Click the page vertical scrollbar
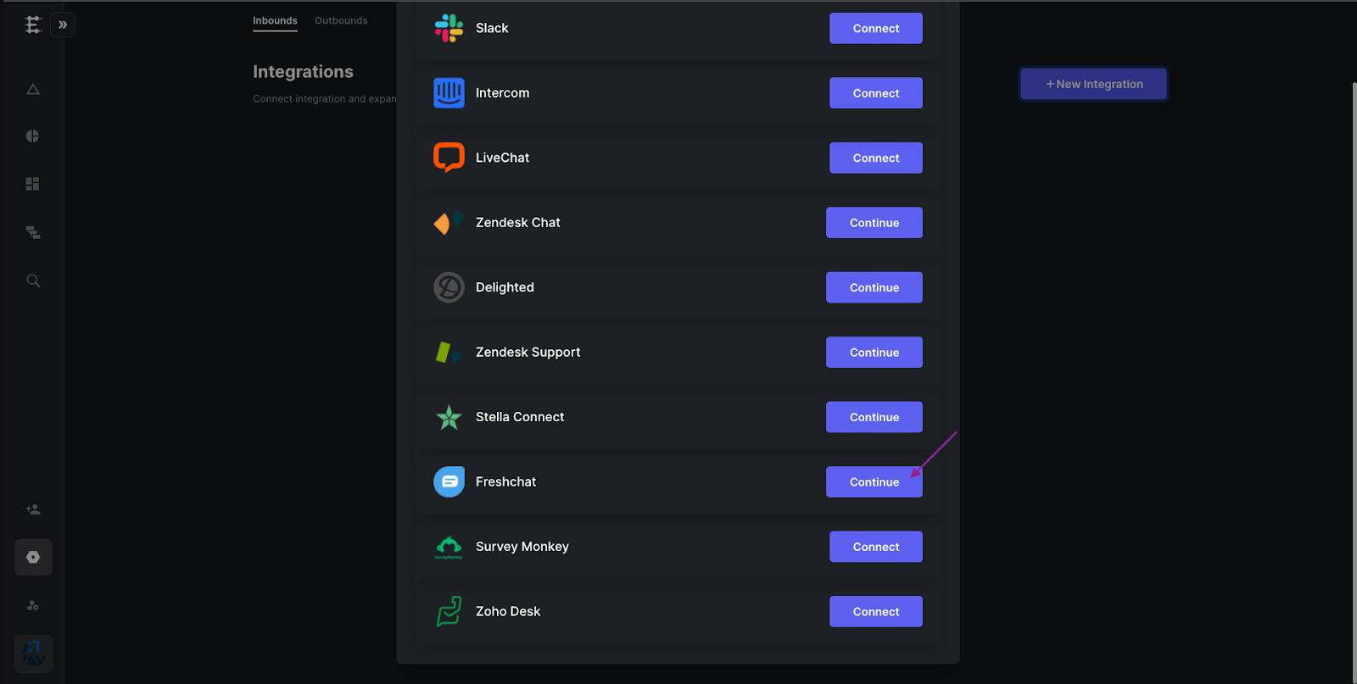This screenshot has height=684, width=1357. pyautogui.click(x=1354, y=381)
